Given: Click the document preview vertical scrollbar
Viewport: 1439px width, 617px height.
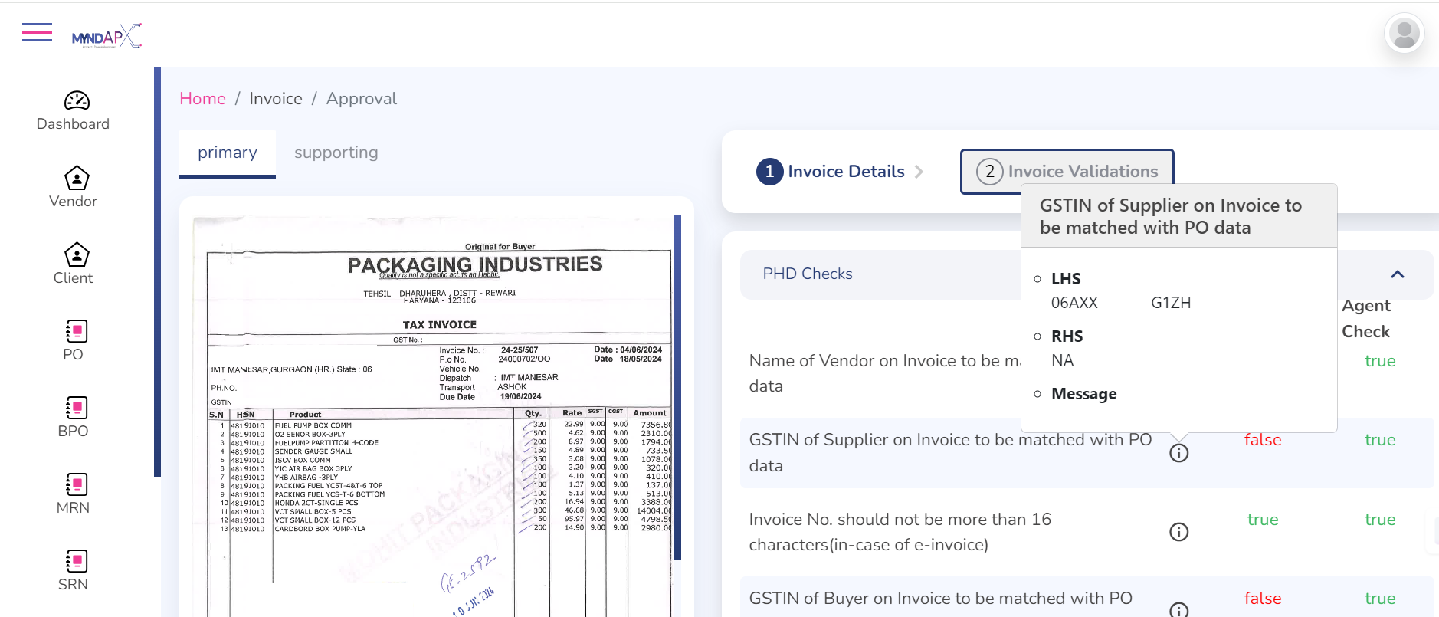Looking at the screenshot, I should tap(677, 387).
